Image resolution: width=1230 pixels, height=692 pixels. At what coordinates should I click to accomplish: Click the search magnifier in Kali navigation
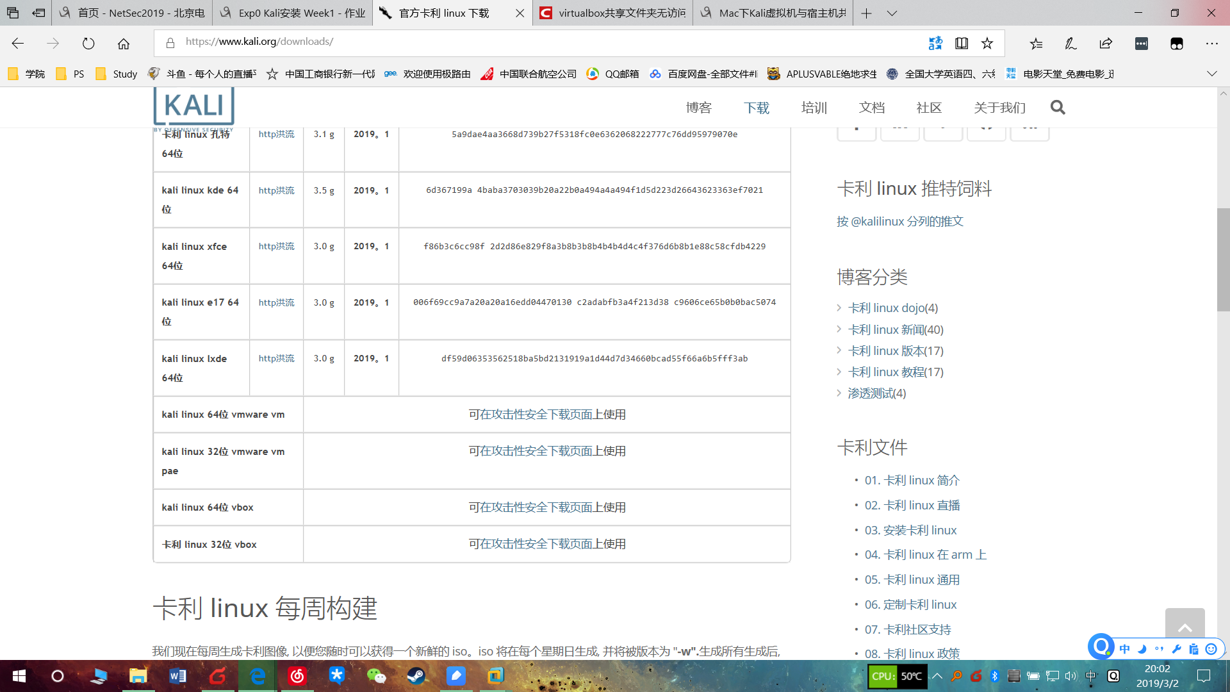1058,107
